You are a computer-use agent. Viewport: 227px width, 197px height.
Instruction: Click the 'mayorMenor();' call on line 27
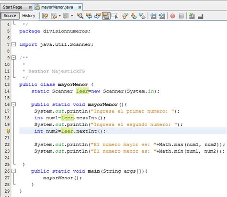pos(62,178)
